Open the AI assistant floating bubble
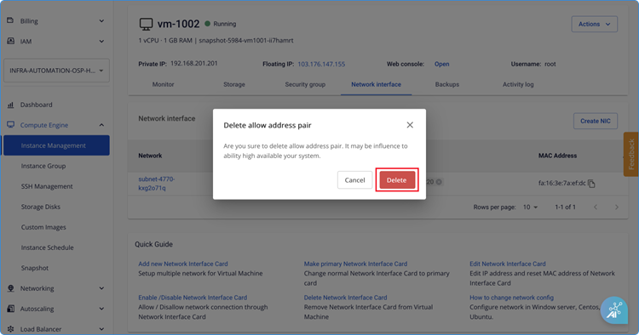 pos(613,310)
